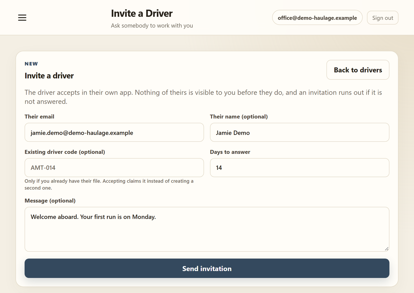Click the Their name input field
The height and width of the screenshot is (293, 414).
[300, 132]
